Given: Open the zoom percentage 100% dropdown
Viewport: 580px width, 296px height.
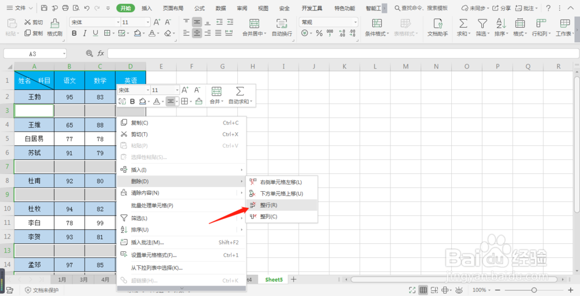Looking at the screenshot, I should point(481,290).
